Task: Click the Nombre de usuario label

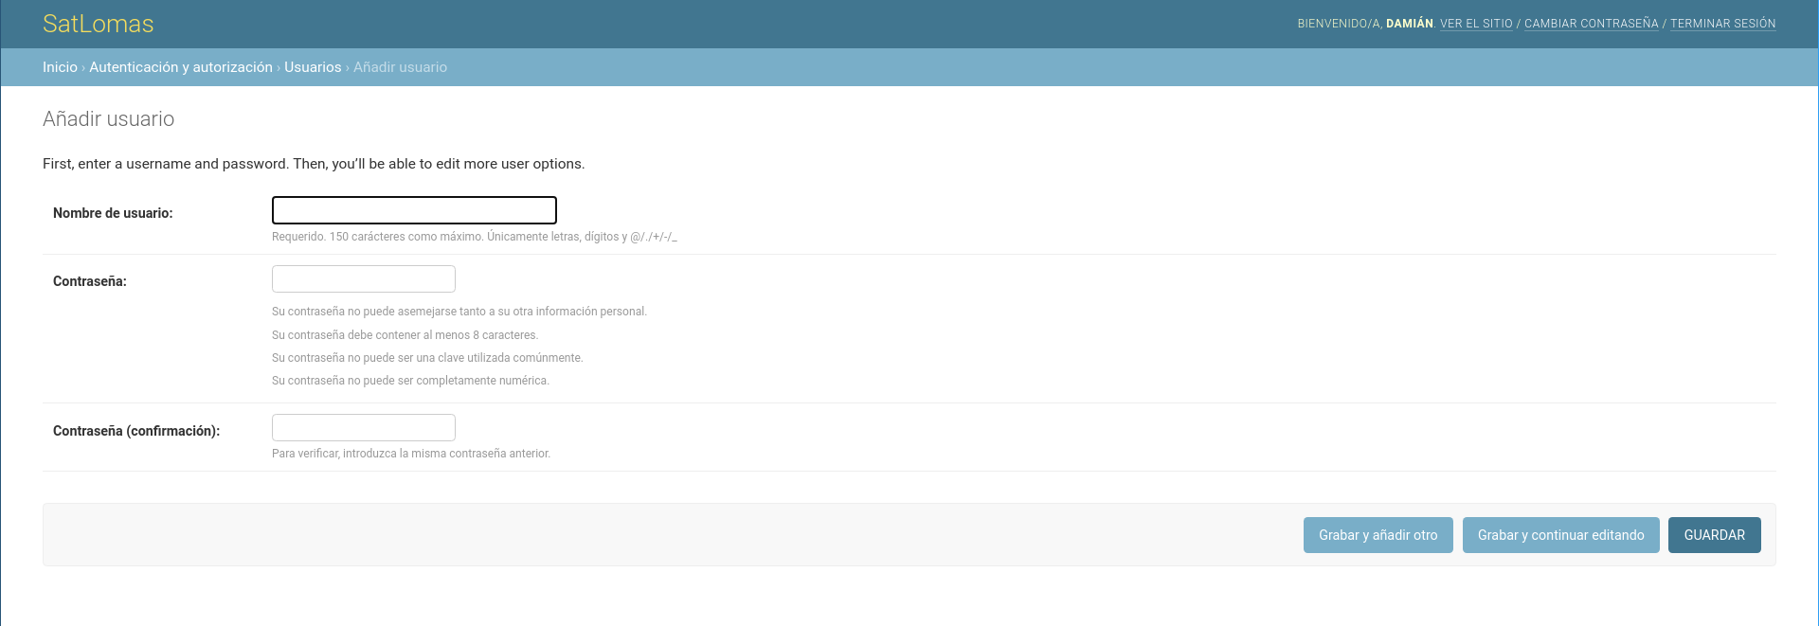Action: pyautogui.click(x=113, y=213)
